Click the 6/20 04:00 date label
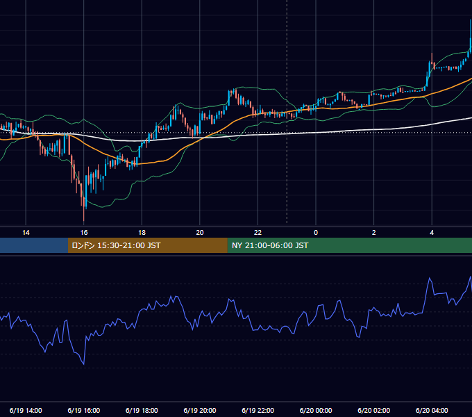472x417 pixels. pos(432,410)
